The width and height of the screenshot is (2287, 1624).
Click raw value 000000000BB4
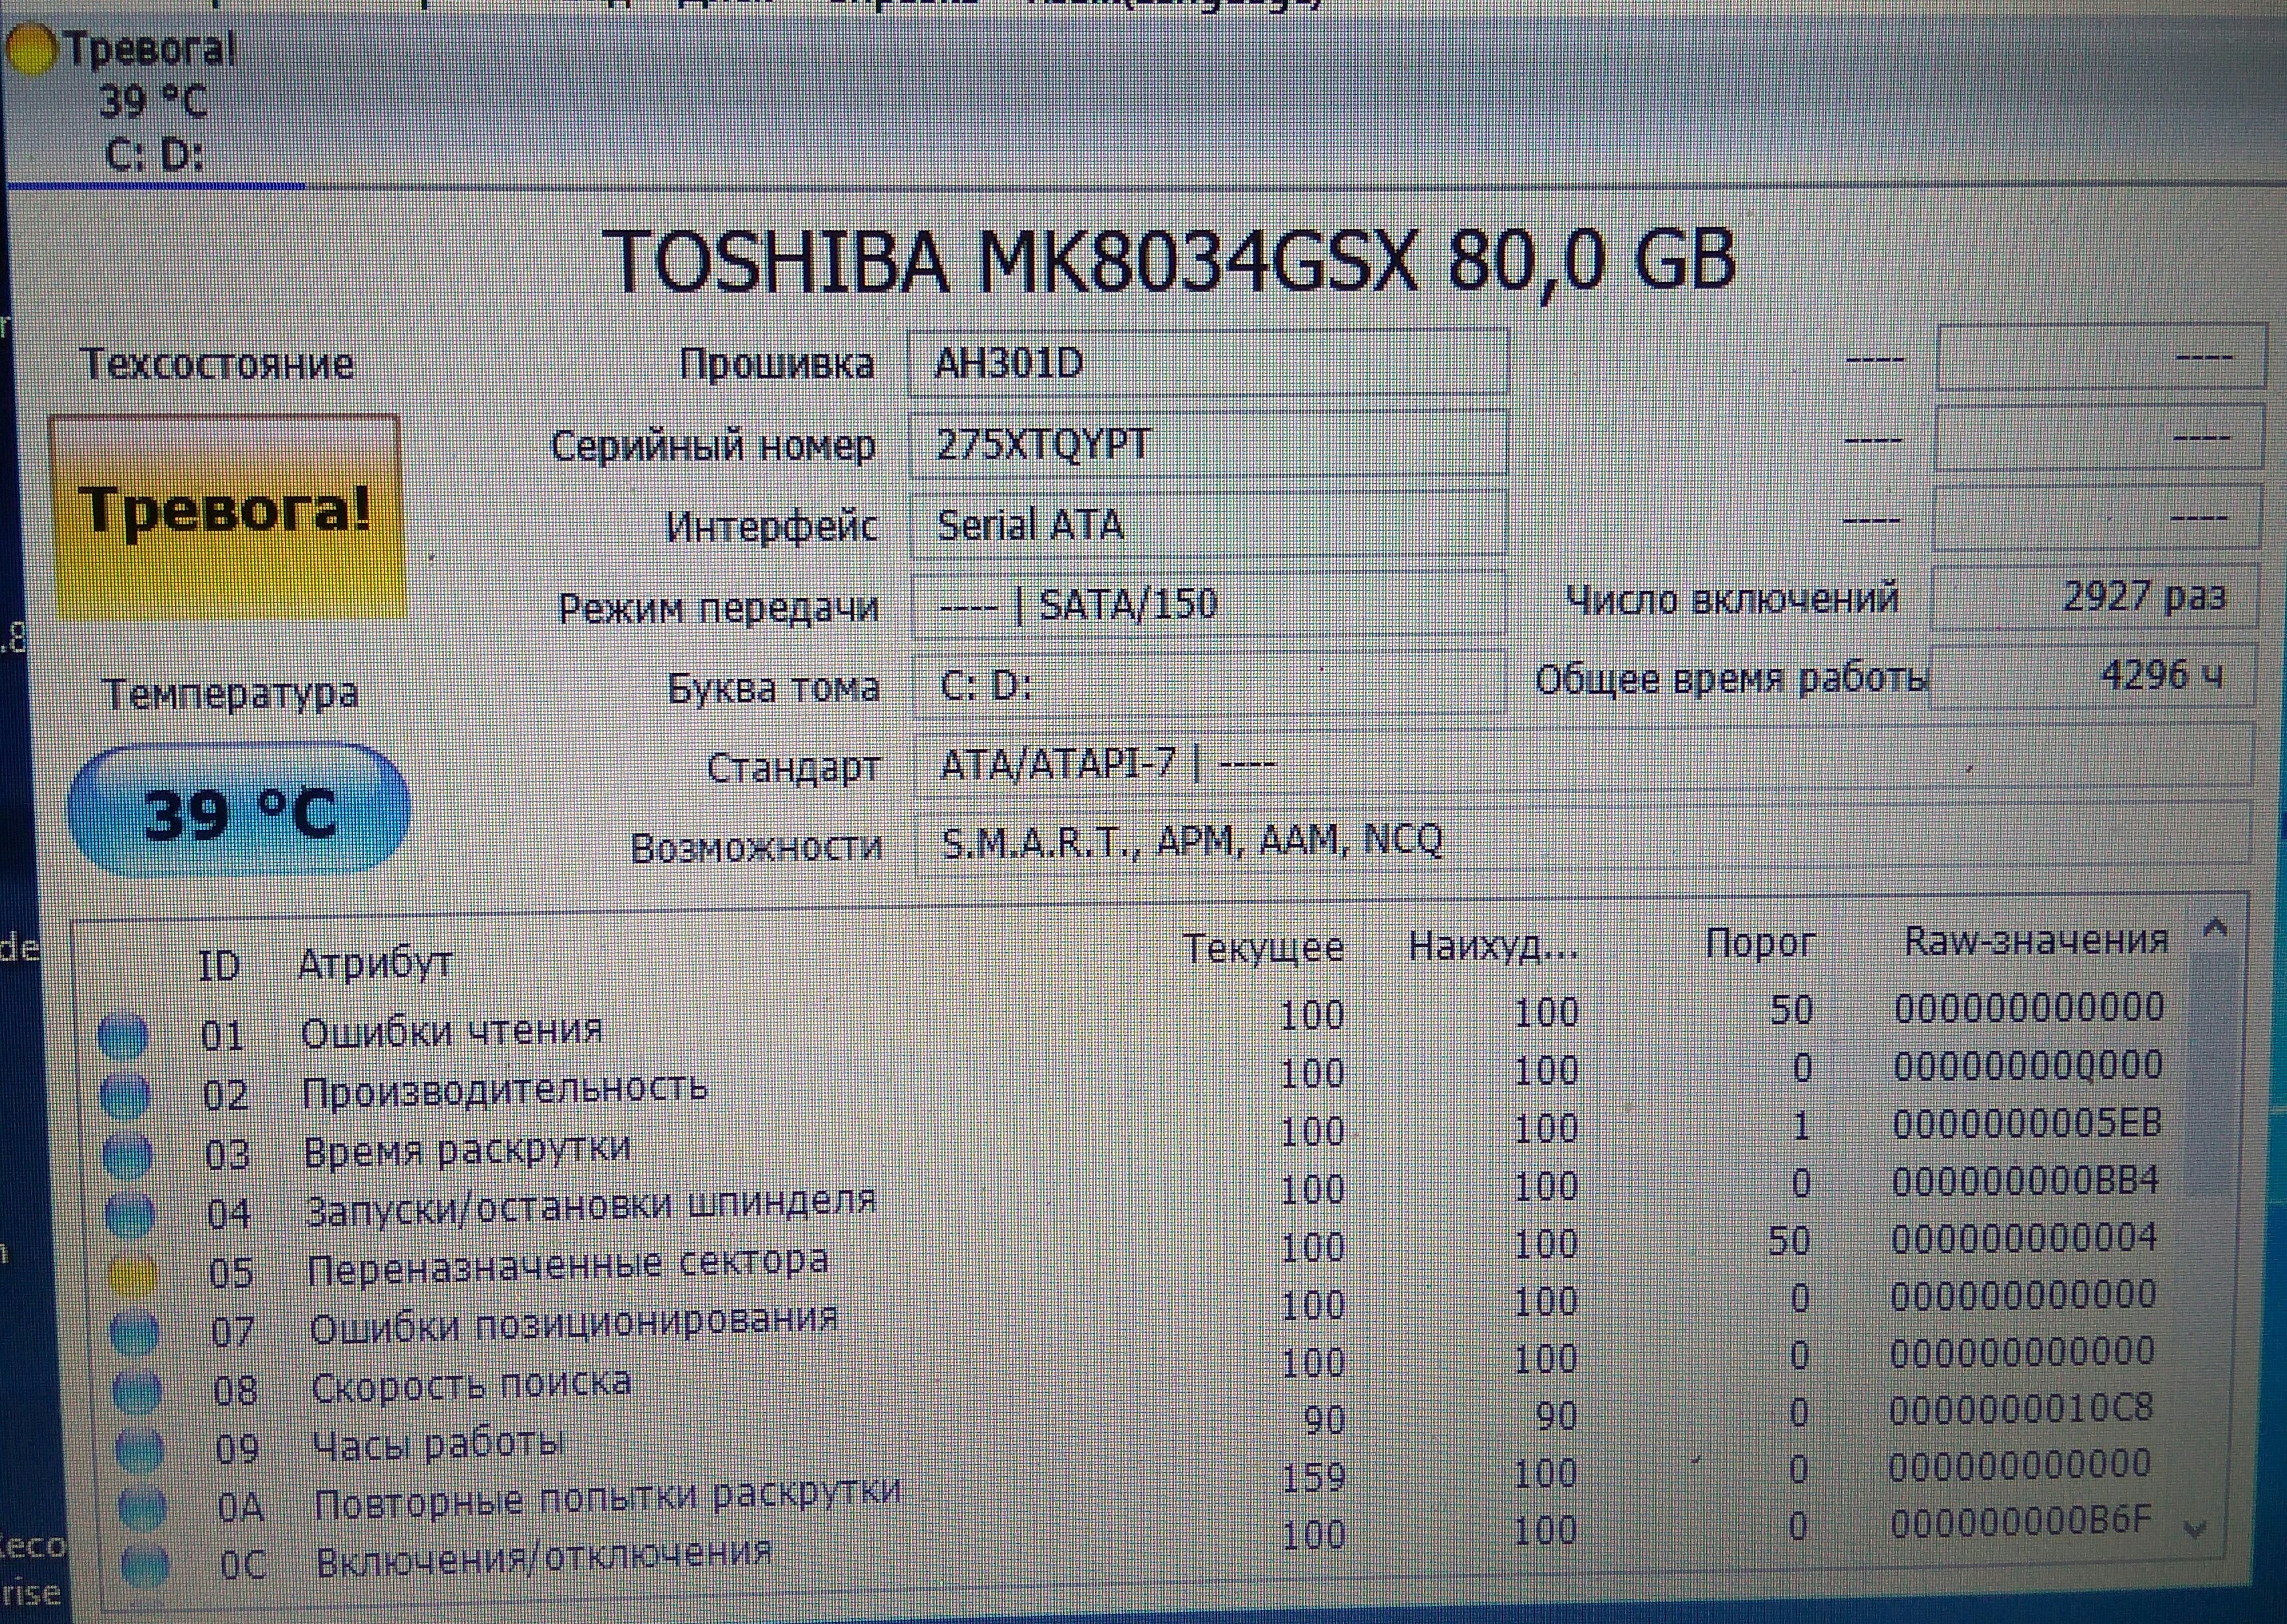coord(2026,1181)
